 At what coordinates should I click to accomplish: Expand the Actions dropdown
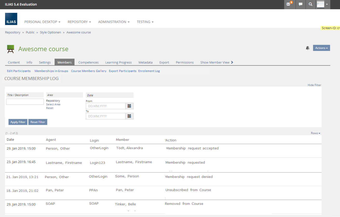pos(321,48)
